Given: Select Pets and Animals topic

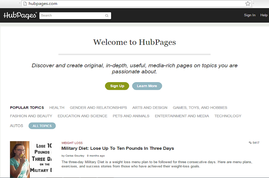Looking at the screenshot, I should pos(131,116).
